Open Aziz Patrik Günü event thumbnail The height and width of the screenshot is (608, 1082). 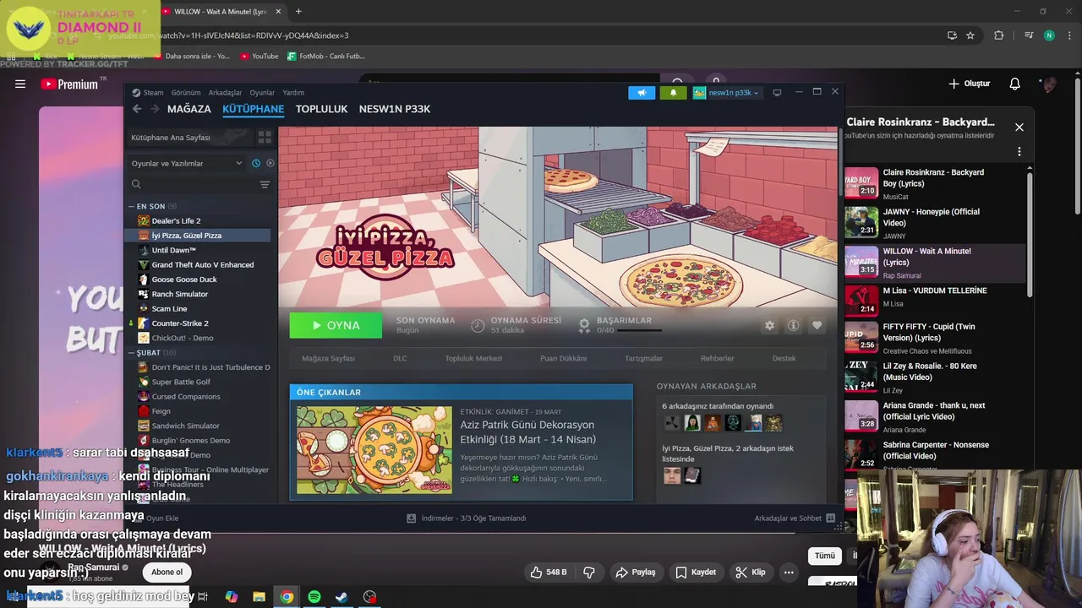[x=374, y=450]
